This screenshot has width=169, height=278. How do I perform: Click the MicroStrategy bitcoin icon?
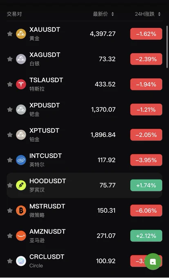point(21,211)
